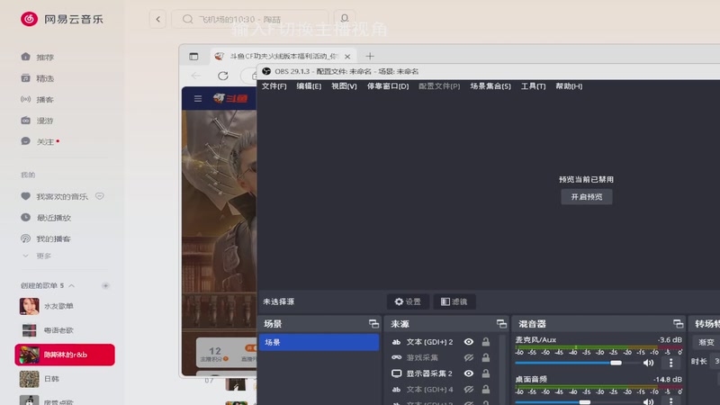Open 精选 section in music sidebar
This screenshot has width=720, height=405.
[x=38, y=78]
